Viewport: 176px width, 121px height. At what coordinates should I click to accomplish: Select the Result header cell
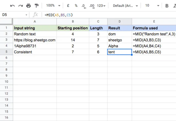120,28
